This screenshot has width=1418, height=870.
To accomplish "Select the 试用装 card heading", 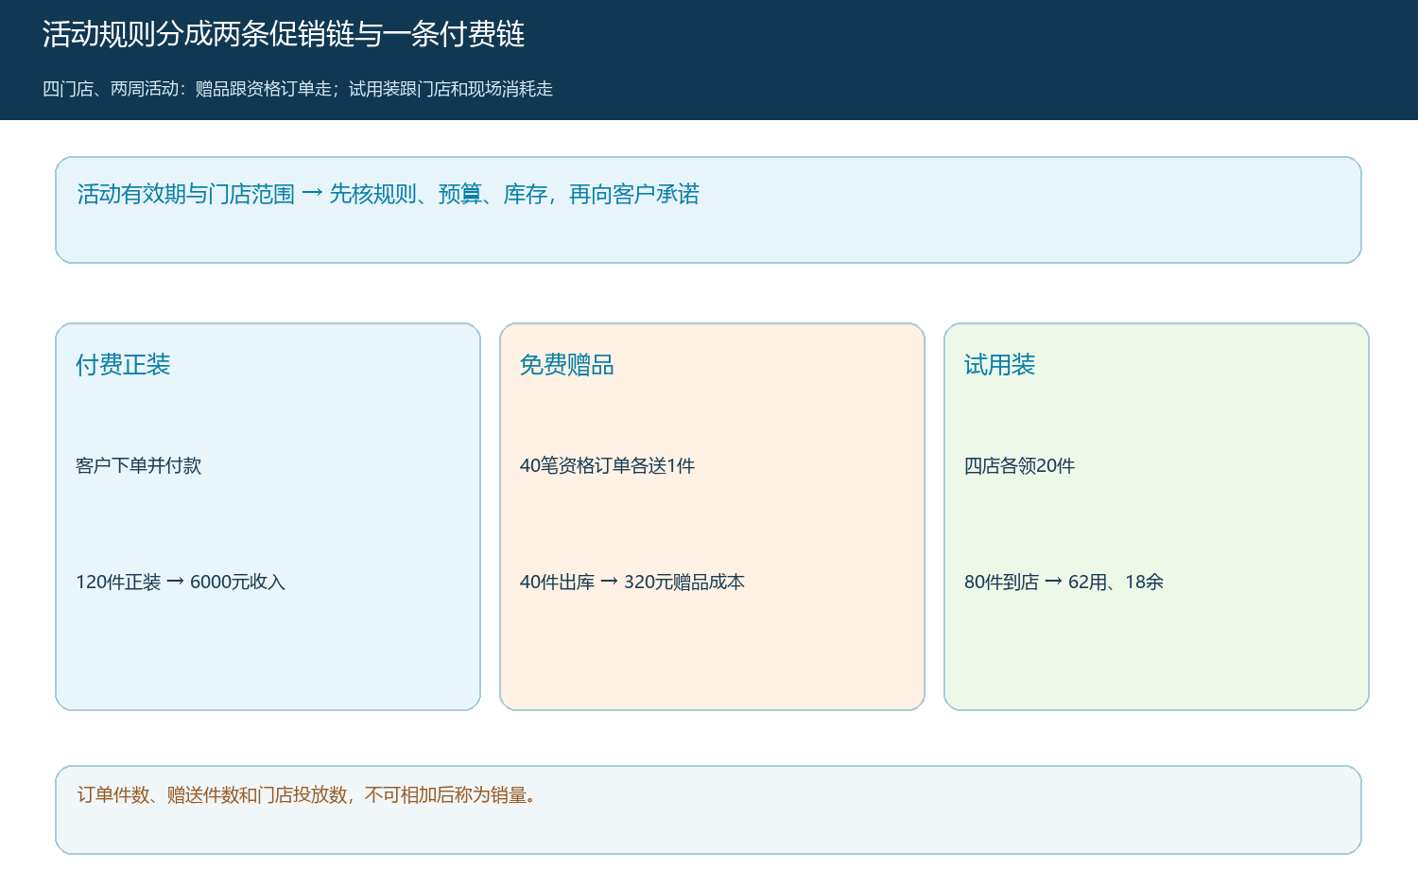I will (1000, 365).
